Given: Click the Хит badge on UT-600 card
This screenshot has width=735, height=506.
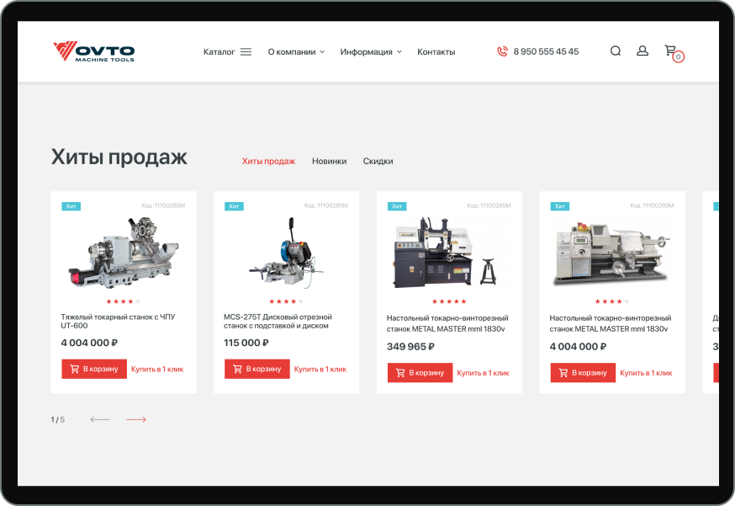Looking at the screenshot, I should [71, 206].
